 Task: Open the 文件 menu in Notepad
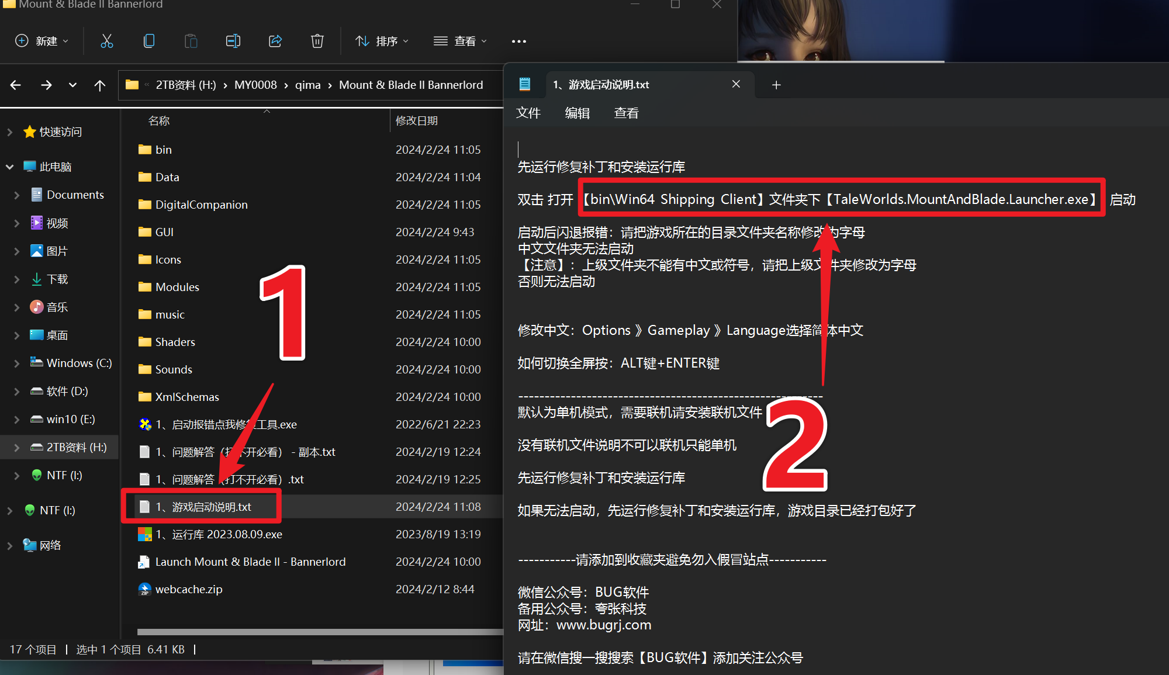coord(528,113)
